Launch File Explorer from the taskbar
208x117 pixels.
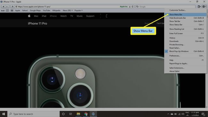pos(78,114)
